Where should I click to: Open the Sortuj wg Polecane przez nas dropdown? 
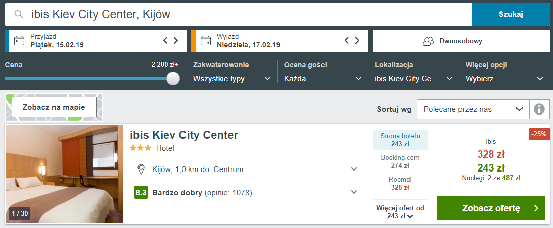[473, 109]
